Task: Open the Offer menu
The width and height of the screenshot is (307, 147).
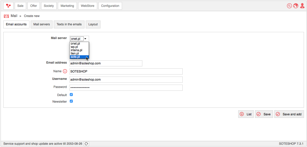Action: pyautogui.click(x=33, y=6)
